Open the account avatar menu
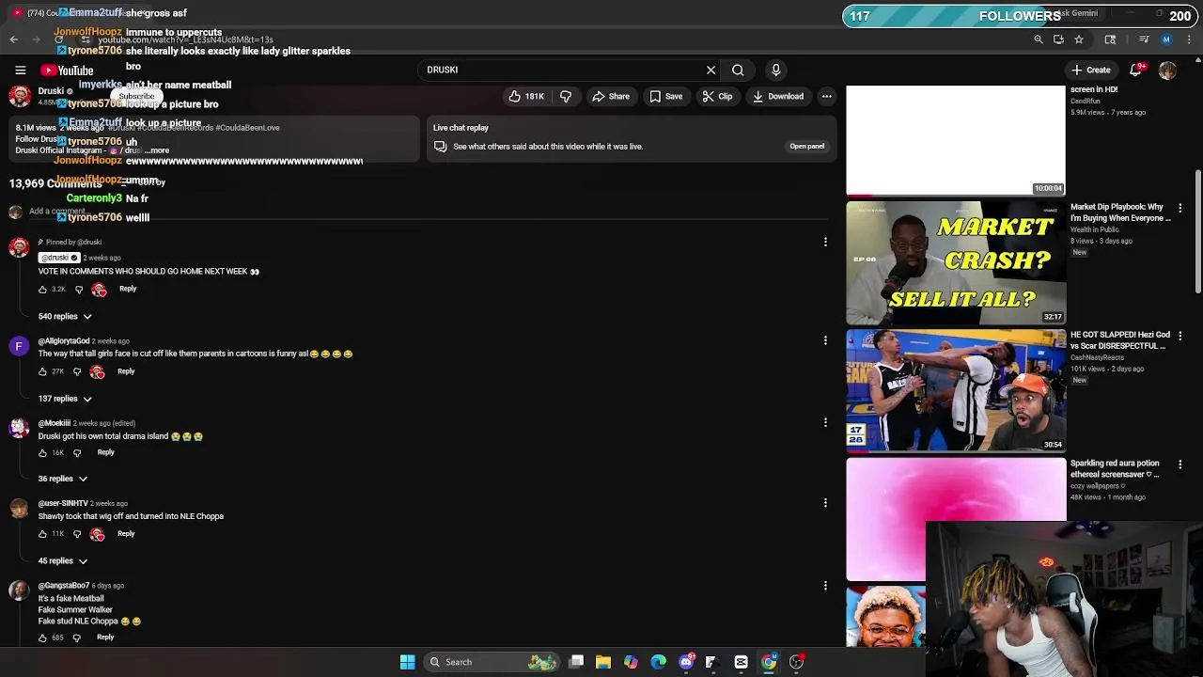The height and width of the screenshot is (677, 1203). tap(1167, 71)
